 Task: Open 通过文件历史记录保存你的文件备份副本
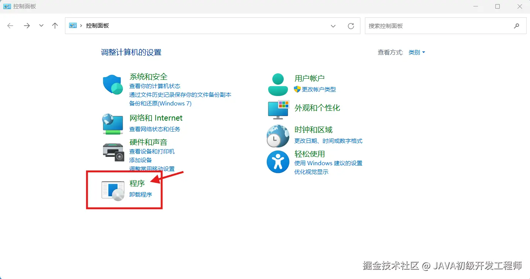tap(180, 95)
